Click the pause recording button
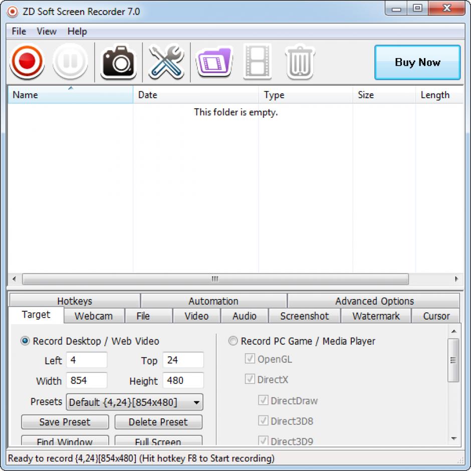 coord(70,62)
